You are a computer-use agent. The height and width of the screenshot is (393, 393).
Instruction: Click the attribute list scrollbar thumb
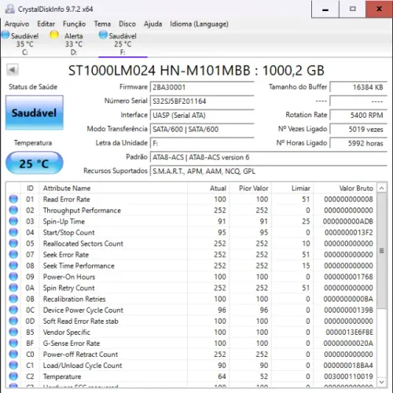click(x=382, y=251)
